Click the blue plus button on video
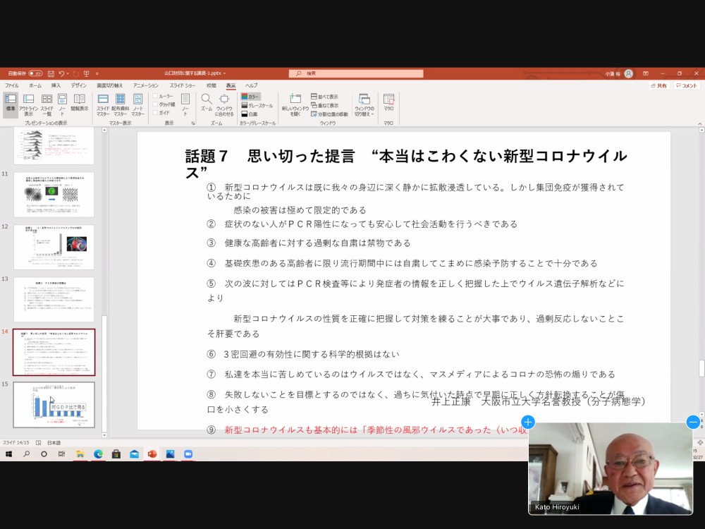This screenshot has width=705, height=529. [528, 422]
